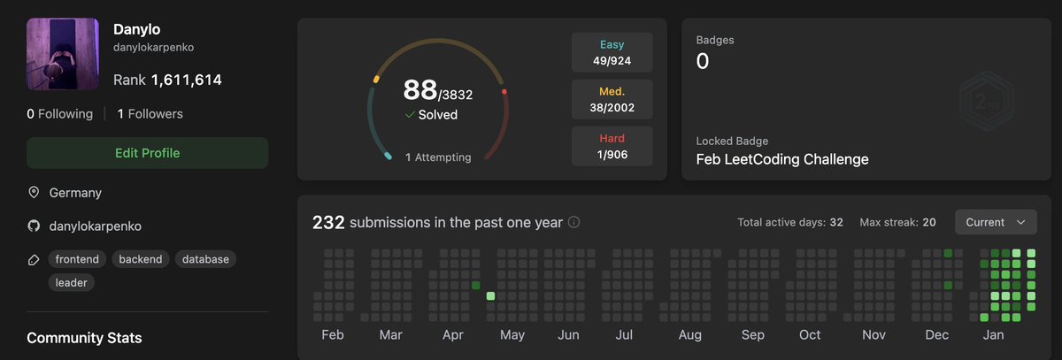Open the Current year dropdown
Screen dimensions: 1062x360
pos(996,222)
